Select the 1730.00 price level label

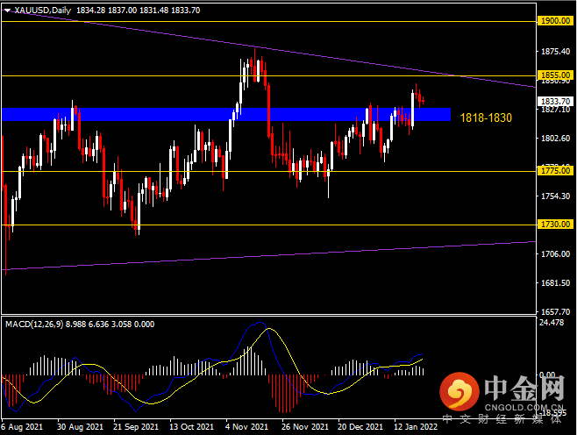[555, 225]
